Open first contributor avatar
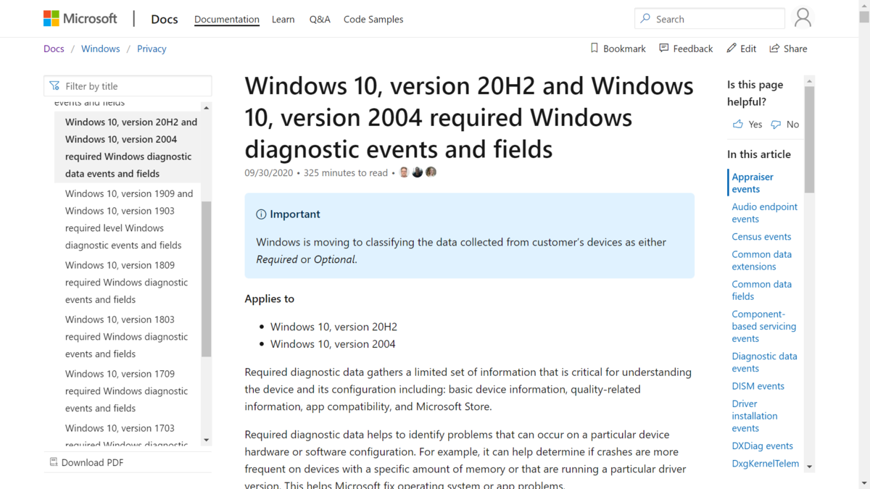 [x=405, y=172]
